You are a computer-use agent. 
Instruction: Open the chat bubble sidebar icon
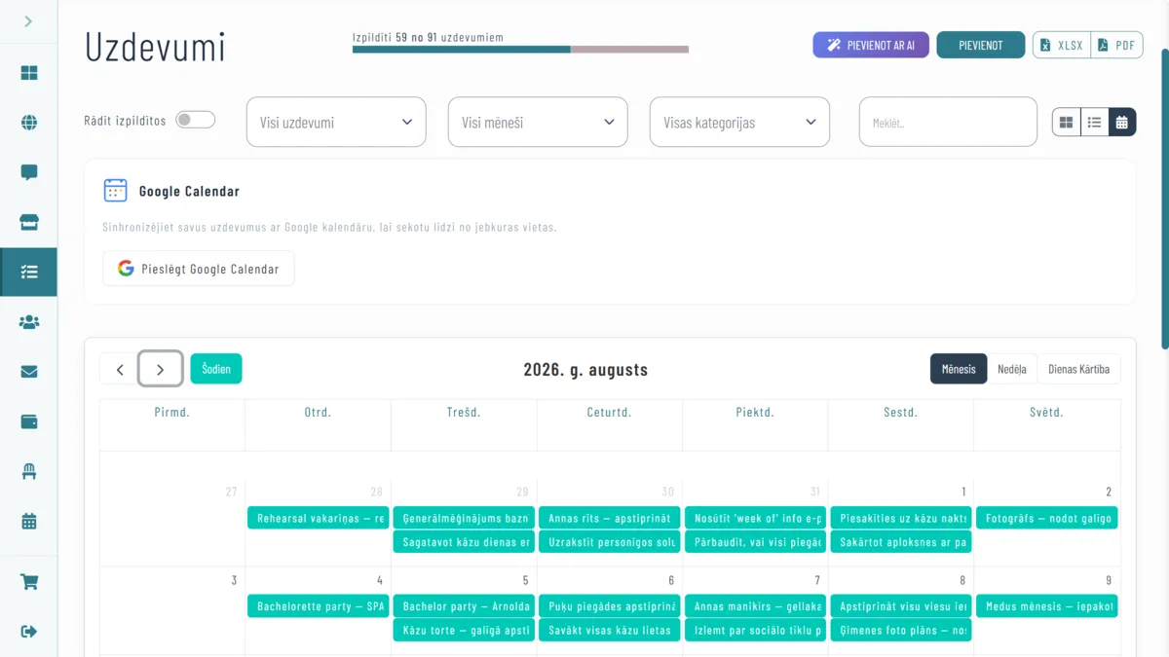(x=29, y=172)
